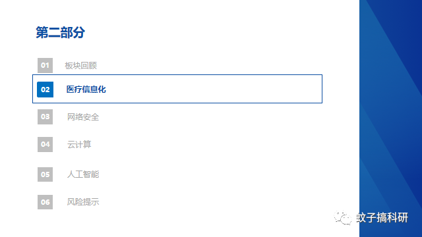
Task: Select the 医疗信息化 highlighted item
Action: pos(86,90)
